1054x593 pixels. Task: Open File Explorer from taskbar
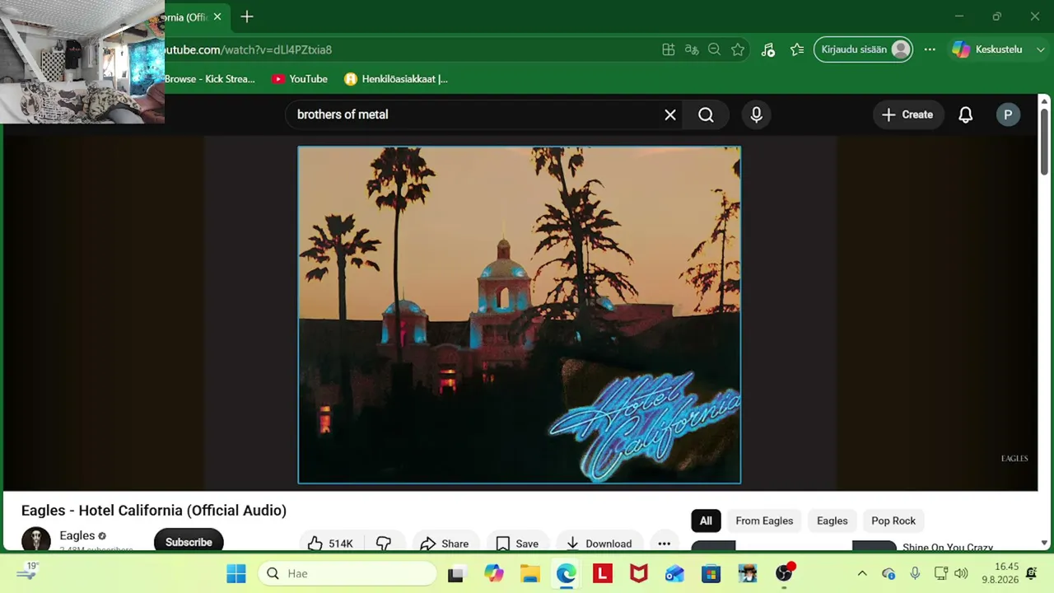530,573
